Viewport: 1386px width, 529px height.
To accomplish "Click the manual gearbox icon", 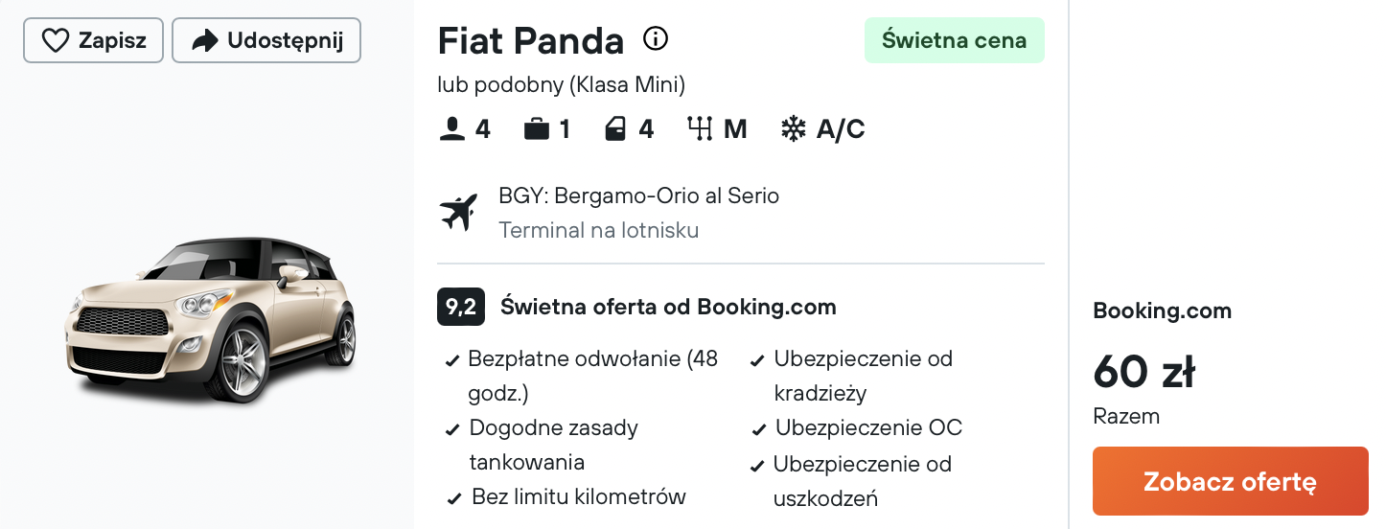I will [x=701, y=129].
